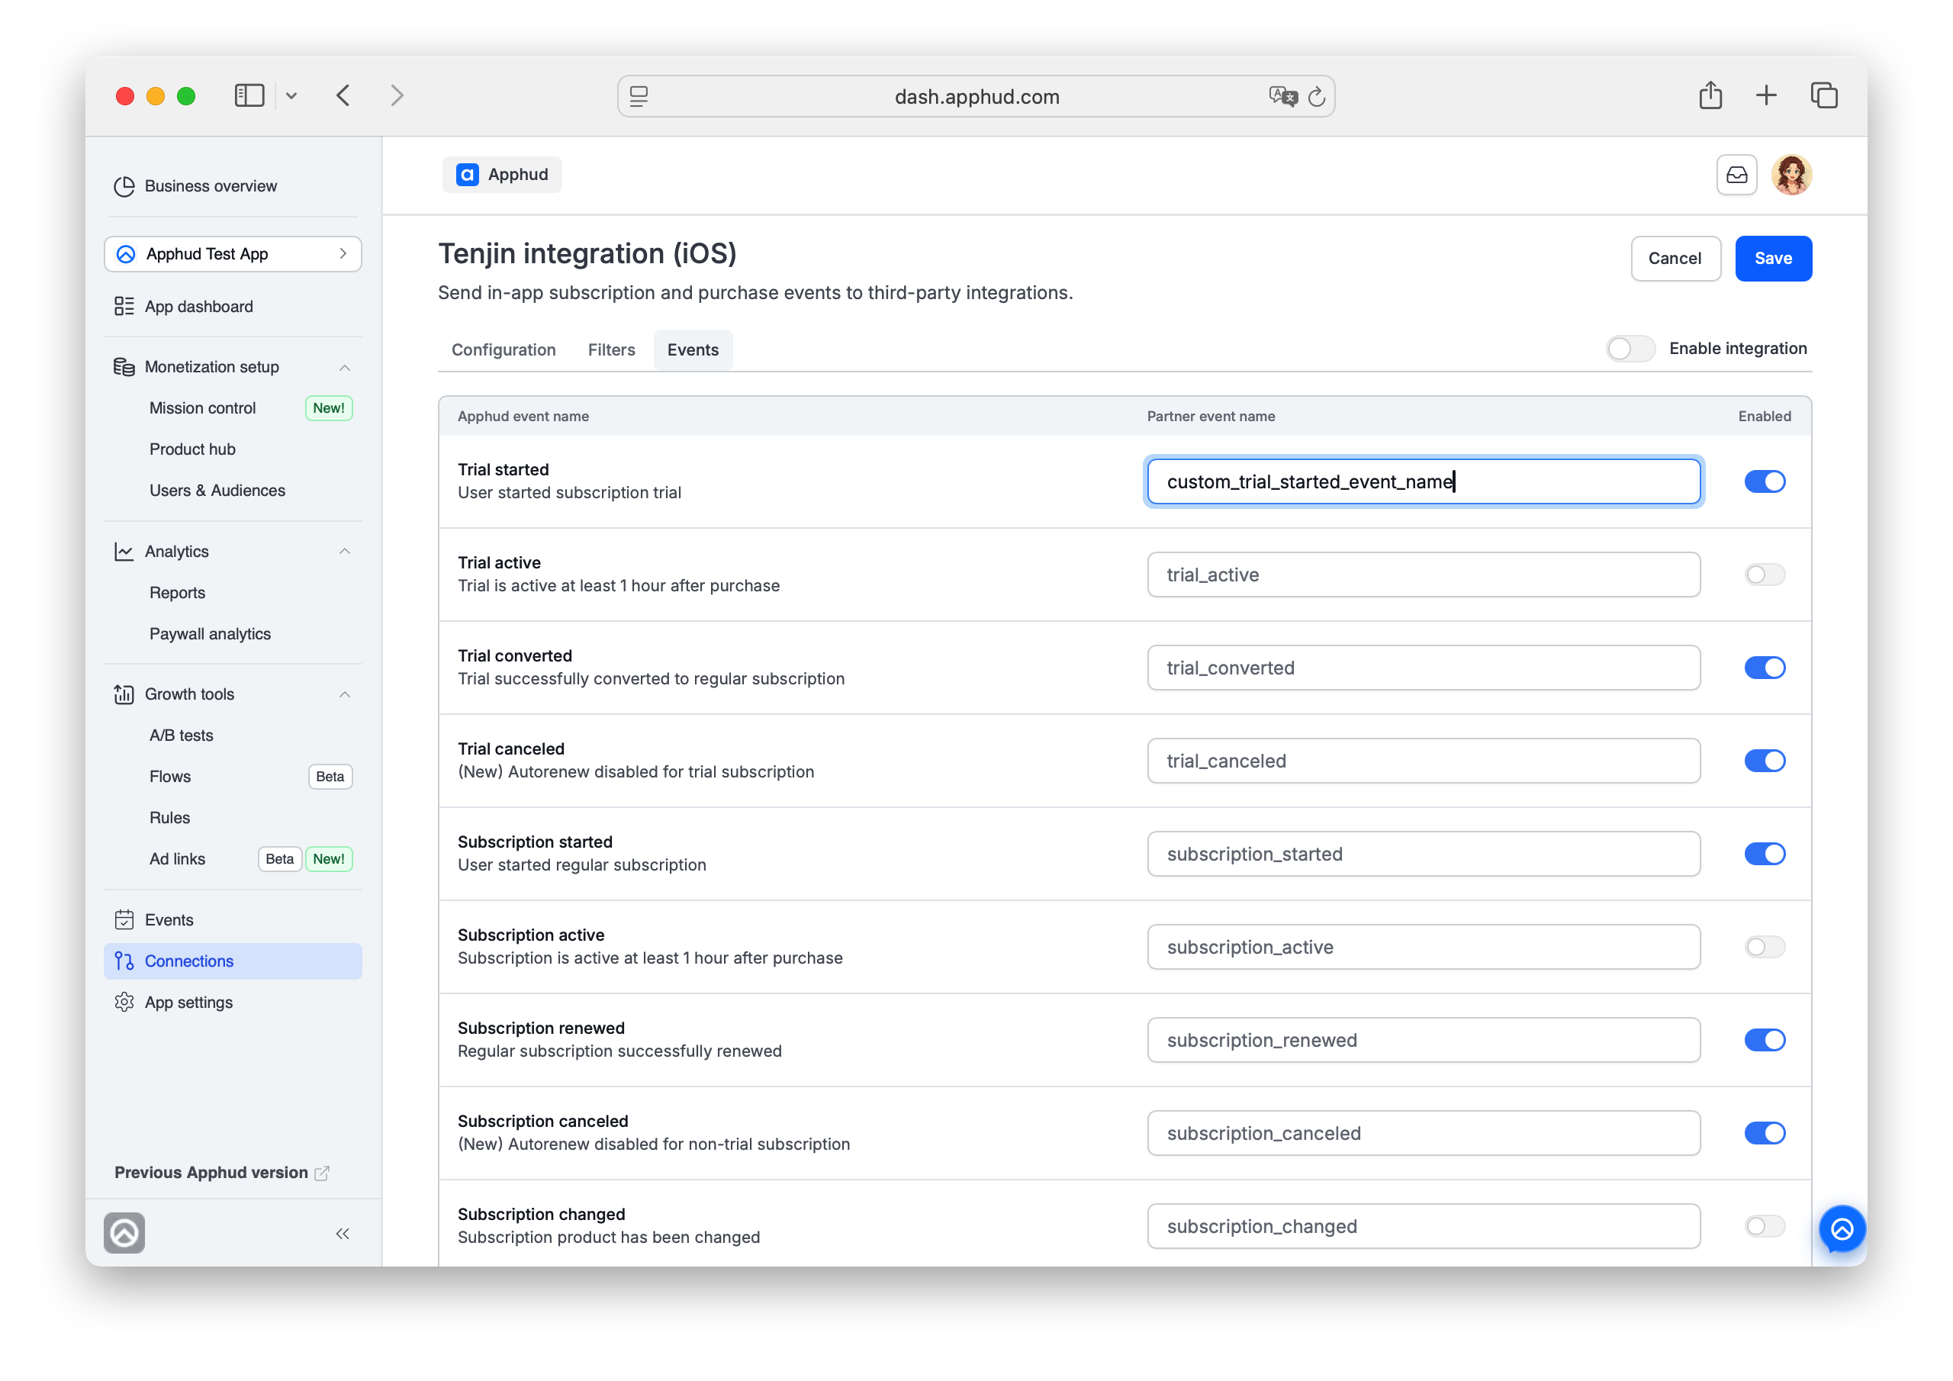Click the Apphud logo at sidebar bottom
The height and width of the screenshot is (1381, 1953).
coord(124,1233)
